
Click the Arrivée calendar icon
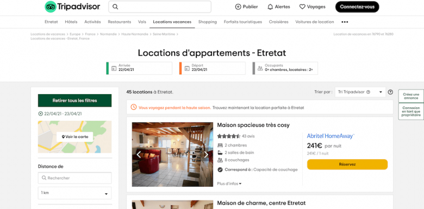coord(114,68)
